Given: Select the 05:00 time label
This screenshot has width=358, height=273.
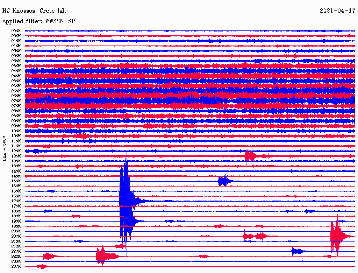Looking at the screenshot, I should coord(16,81).
